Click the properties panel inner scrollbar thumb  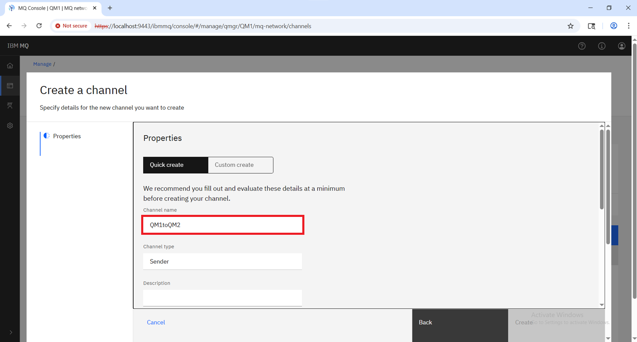[602, 169]
